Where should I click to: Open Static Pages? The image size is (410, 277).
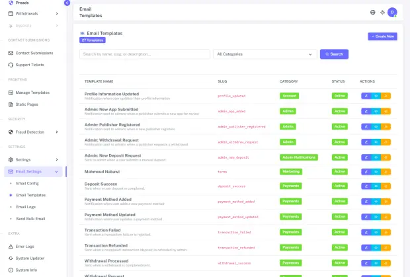[33, 104]
